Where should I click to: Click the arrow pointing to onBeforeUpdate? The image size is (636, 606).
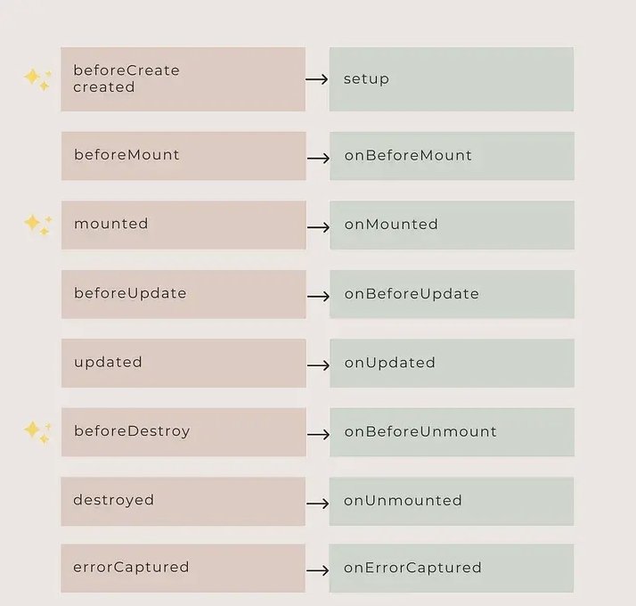[x=318, y=296]
